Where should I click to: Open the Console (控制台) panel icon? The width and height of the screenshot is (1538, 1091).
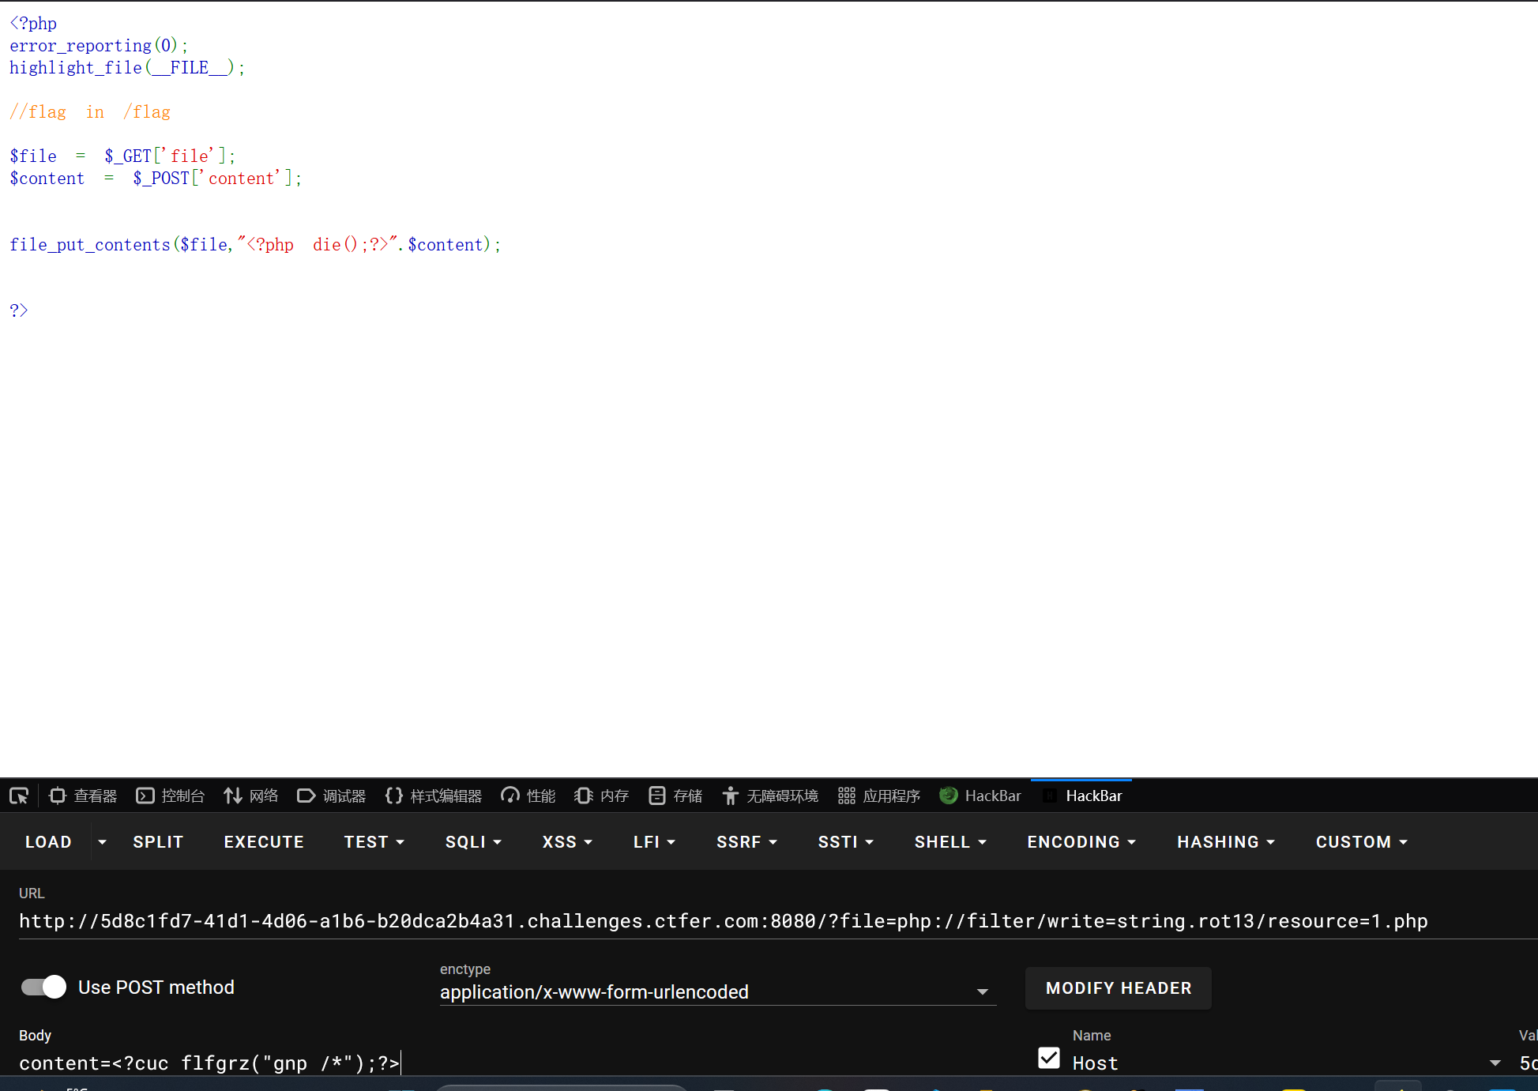(x=145, y=796)
